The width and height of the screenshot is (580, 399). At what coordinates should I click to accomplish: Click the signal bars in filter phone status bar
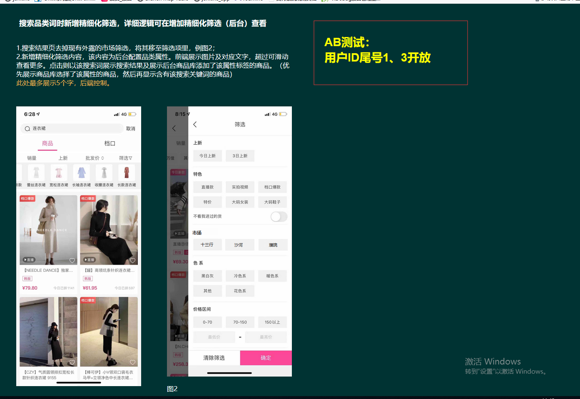click(x=267, y=114)
